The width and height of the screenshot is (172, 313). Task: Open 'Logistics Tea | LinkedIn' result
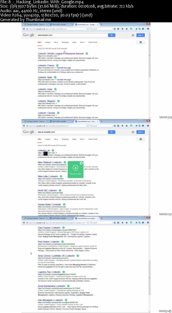click(x=49, y=272)
